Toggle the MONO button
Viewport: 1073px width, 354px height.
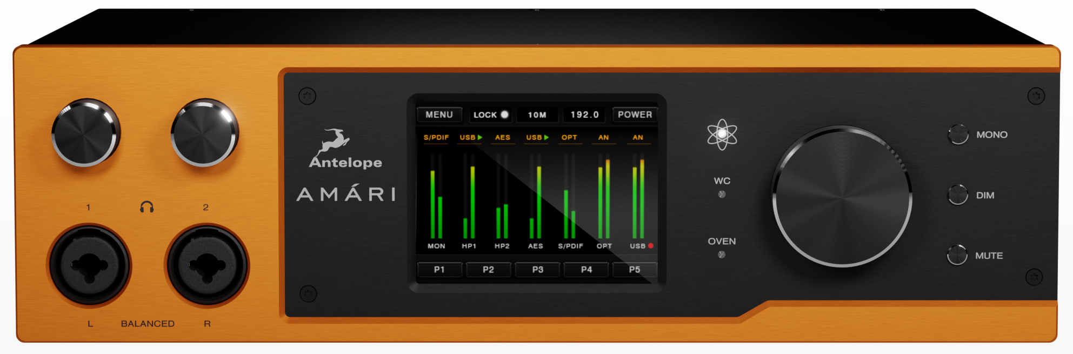click(958, 135)
